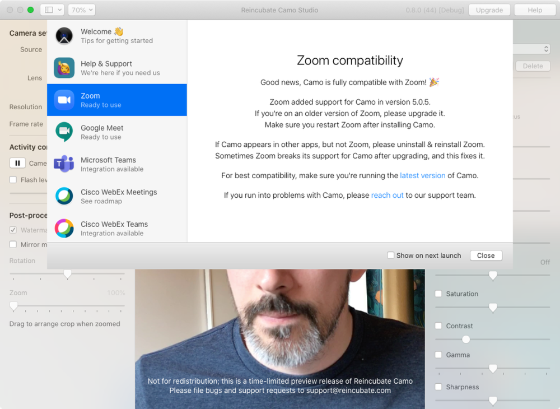Screen dimensions: 560x409
Task: Click the Zoom camera icon
Action: (x=64, y=100)
